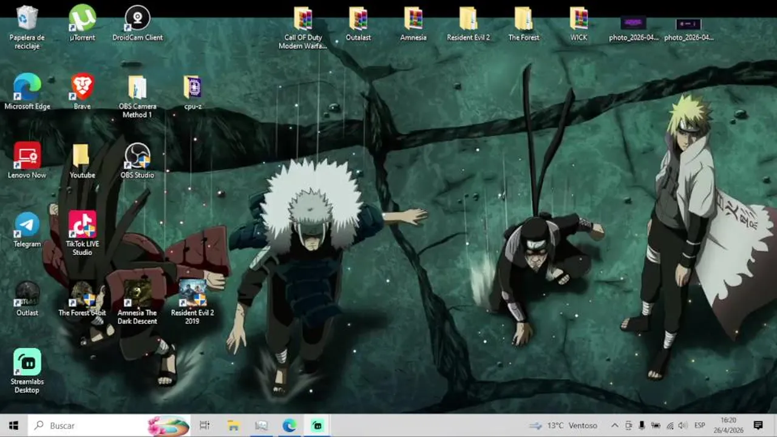Open the photo app taskbar icon
Viewport: 777px width, 437px height.
click(261, 425)
